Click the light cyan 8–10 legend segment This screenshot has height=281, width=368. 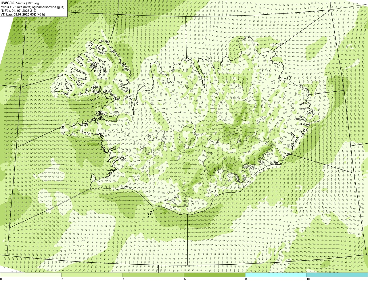[x=276, y=275]
